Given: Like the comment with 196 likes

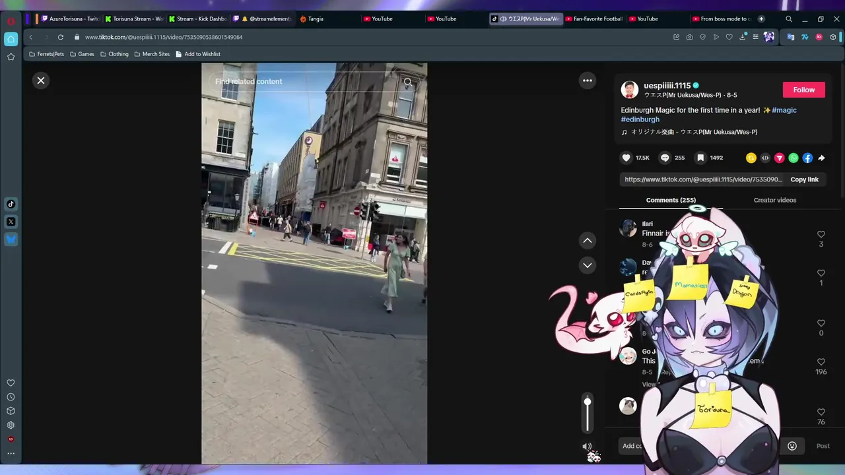Looking at the screenshot, I should [821, 362].
